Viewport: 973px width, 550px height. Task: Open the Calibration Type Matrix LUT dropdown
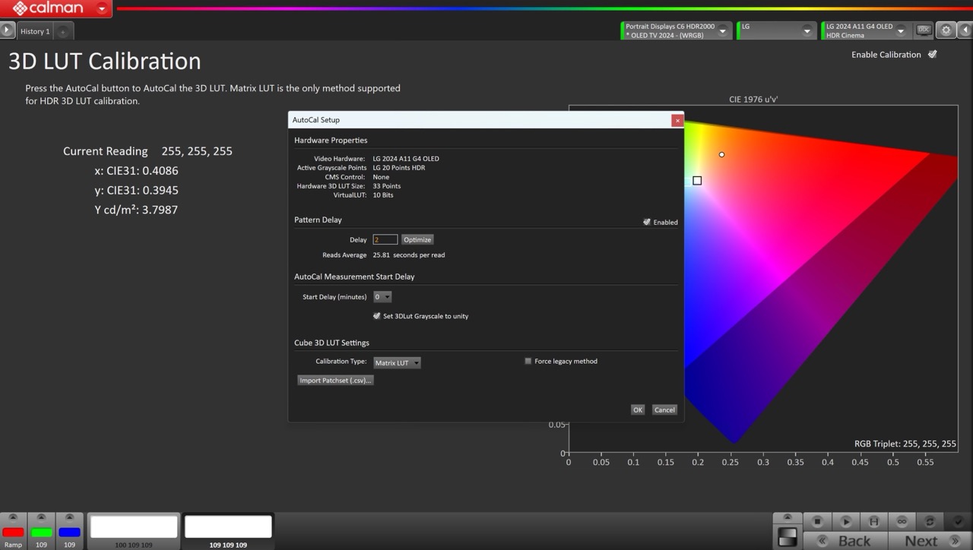click(397, 362)
